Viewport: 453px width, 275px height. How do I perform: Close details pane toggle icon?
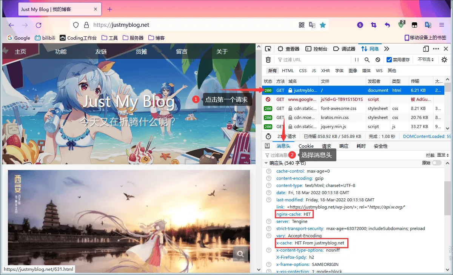point(267,146)
